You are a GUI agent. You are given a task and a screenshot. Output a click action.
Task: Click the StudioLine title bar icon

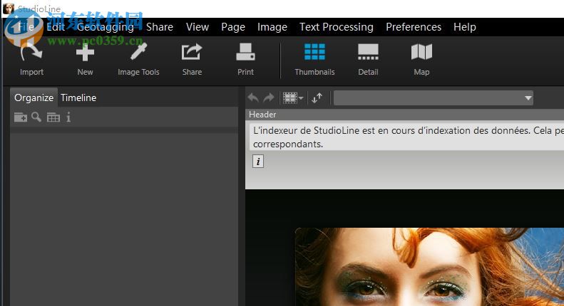coord(9,9)
